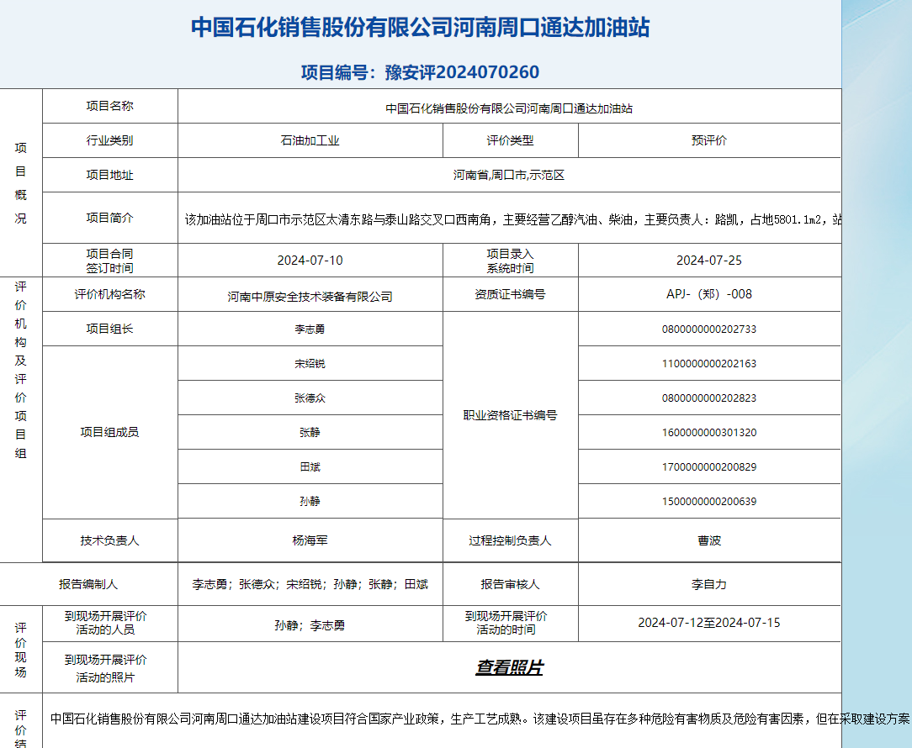Click the 项目简介 description text
Screen dimensions: 912x748
(x=512, y=219)
